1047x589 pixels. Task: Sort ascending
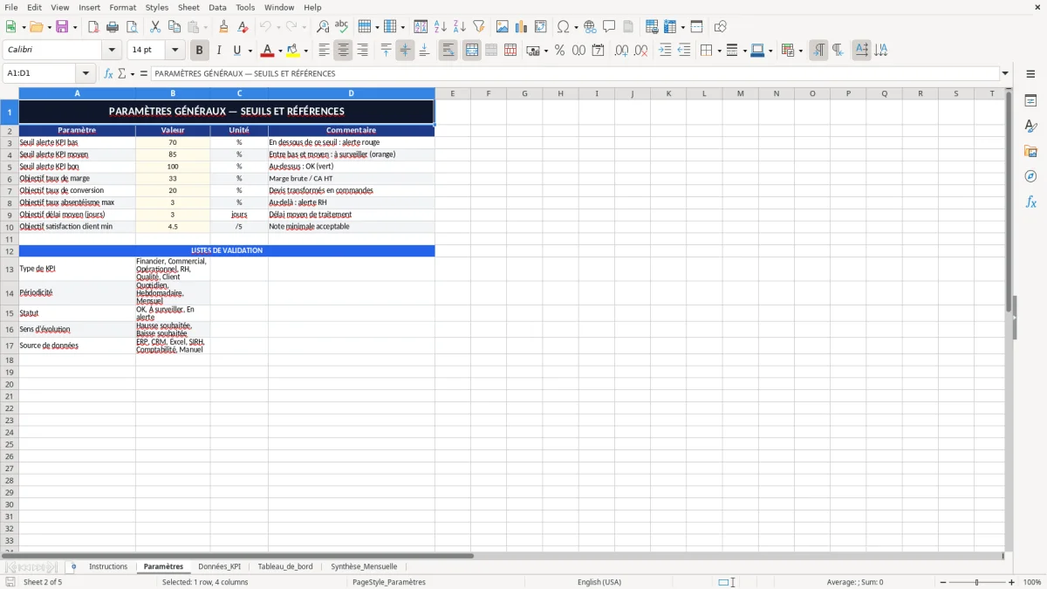[441, 27]
